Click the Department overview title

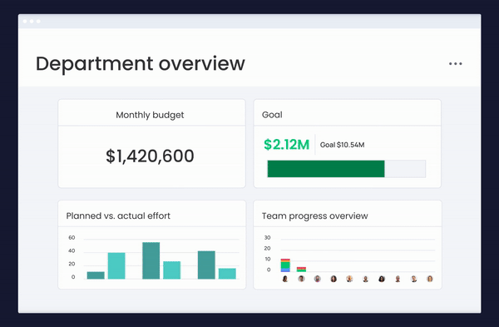click(x=141, y=64)
